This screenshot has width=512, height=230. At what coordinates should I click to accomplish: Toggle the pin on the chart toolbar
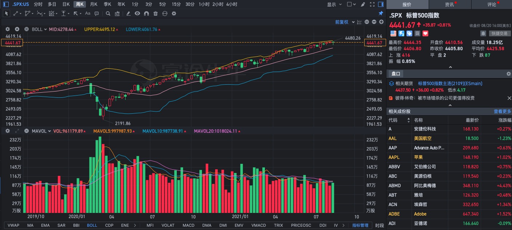[x=381, y=13]
